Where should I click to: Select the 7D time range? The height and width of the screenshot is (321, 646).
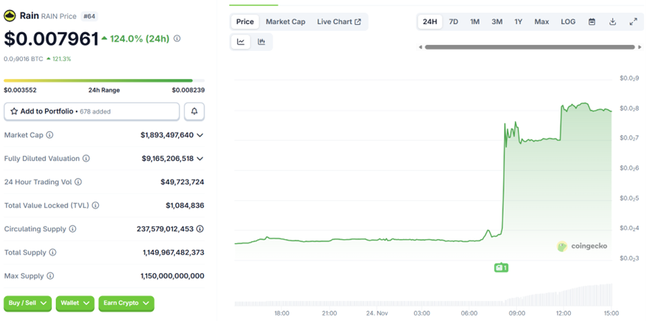[x=453, y=22]
